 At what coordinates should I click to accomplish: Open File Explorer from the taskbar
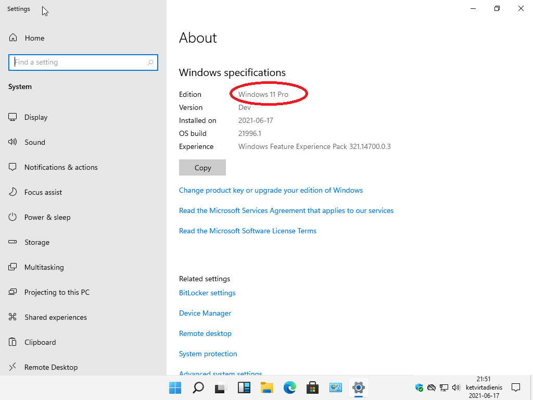coord(266,387)
